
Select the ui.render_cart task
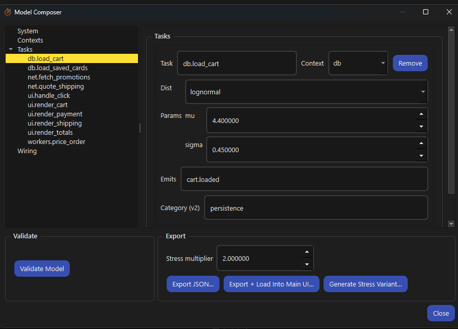click(47, 105)
